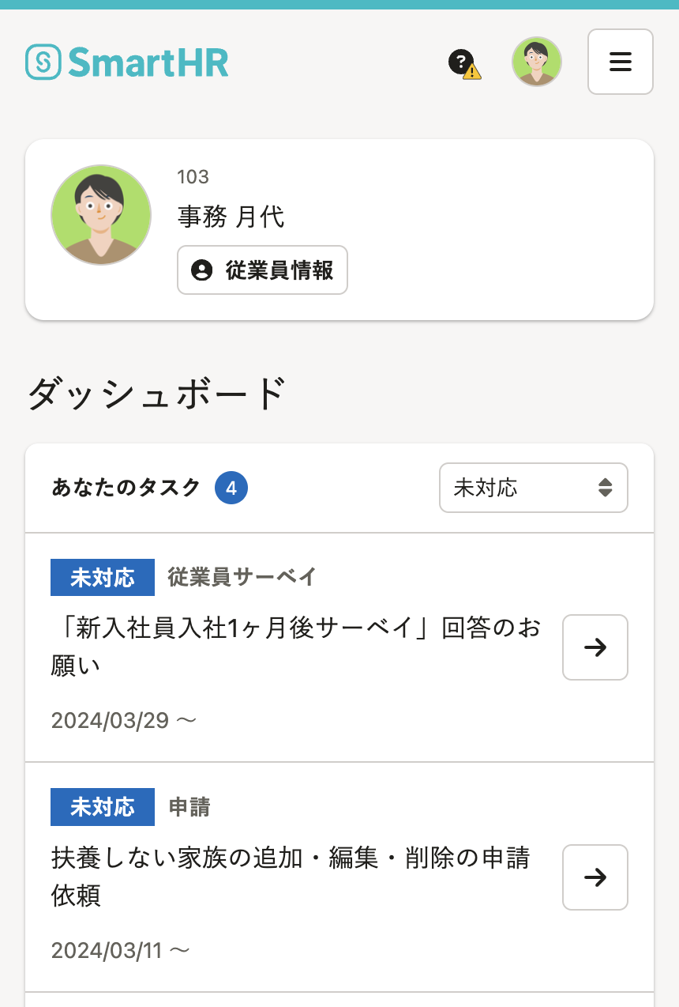Viewport: 679px width, 1007px height.
Task: Click the 未対応 badge on the 申請 task
Action: point(103,807)
